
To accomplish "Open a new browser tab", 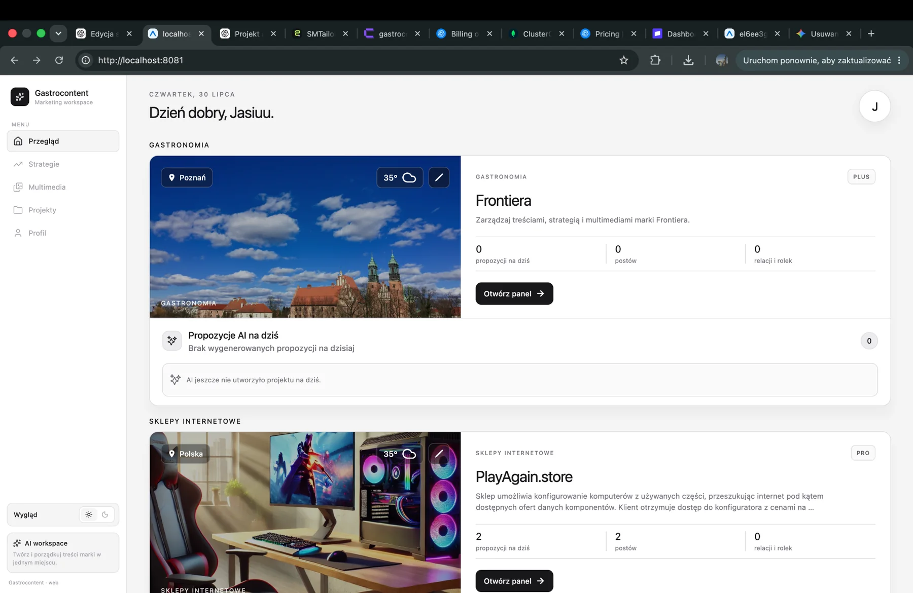I will click(x=871, y=33).
